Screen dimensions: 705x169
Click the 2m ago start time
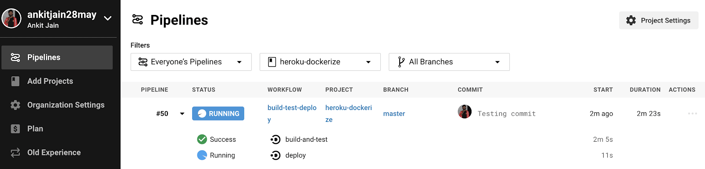[601, 114]
